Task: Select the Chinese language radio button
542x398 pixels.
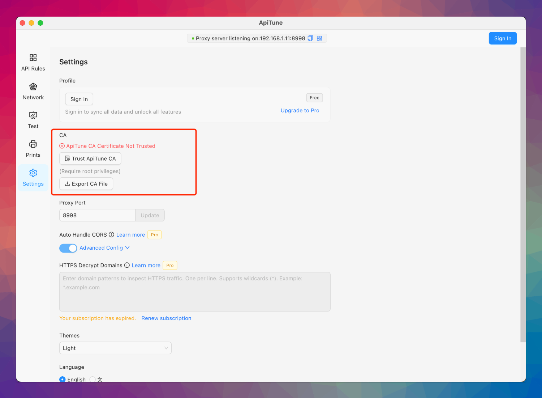Action: point(93,379)
